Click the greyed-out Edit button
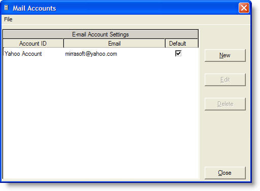This screenshot has height=191, width=260. coord(225,80)
